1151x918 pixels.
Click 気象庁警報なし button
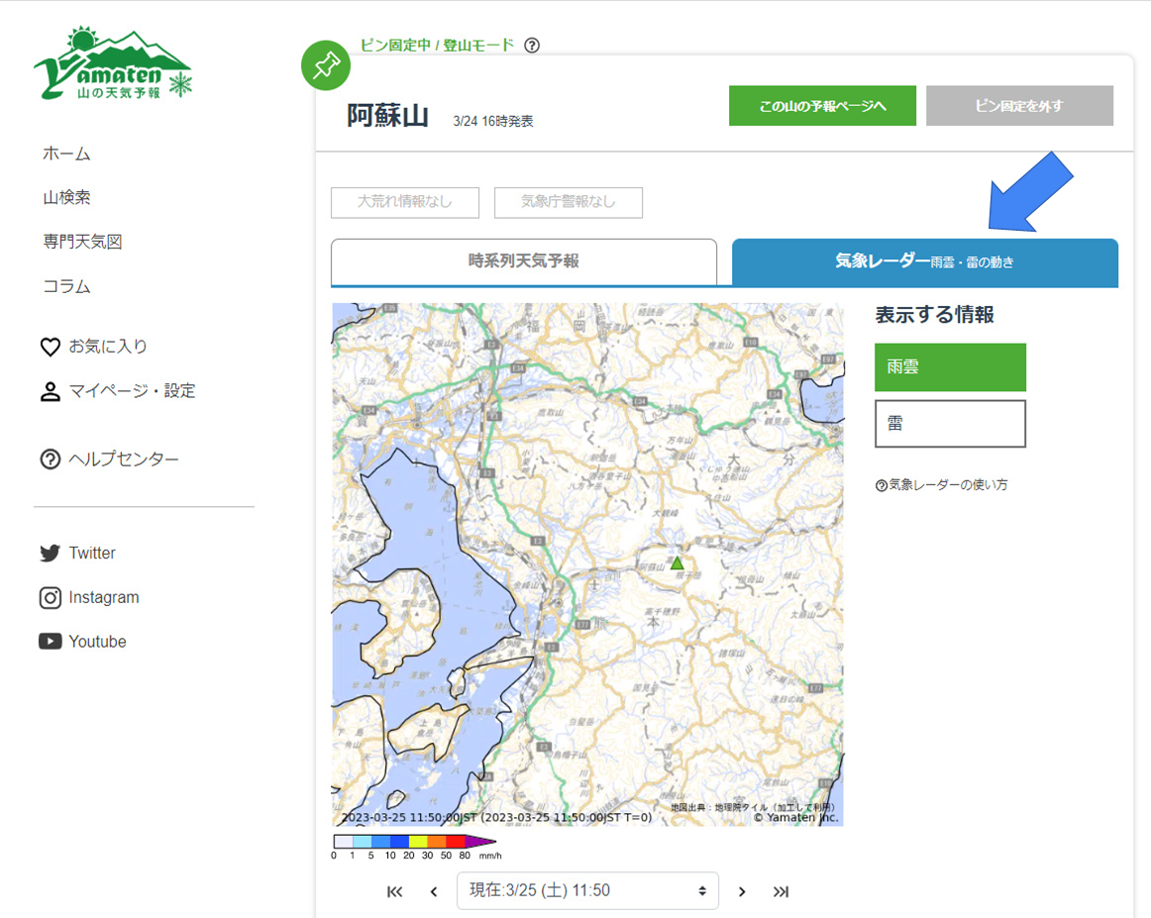tap(569, 203)
